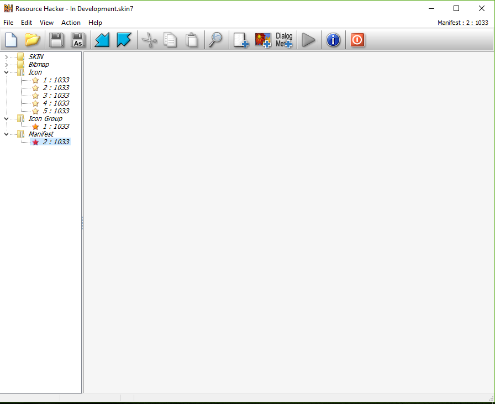Image resolution: width=495 pixels, height=404 pixels.
Task: Expand the SKIN tree folder
Action: [6, 57]
